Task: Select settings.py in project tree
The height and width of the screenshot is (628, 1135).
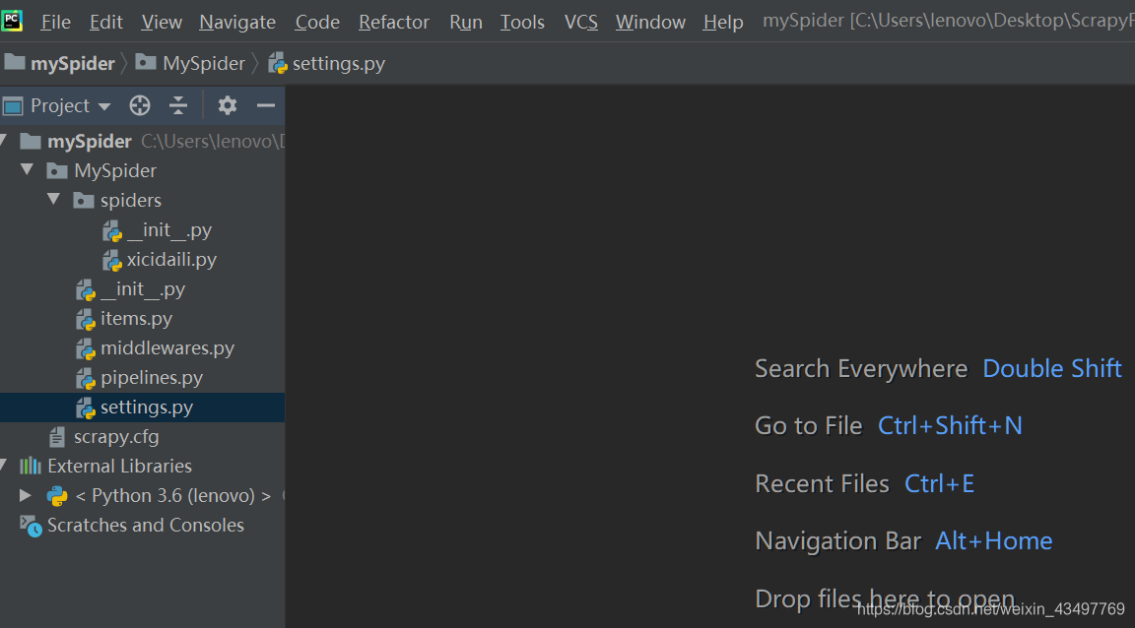Action: [142, 408]
